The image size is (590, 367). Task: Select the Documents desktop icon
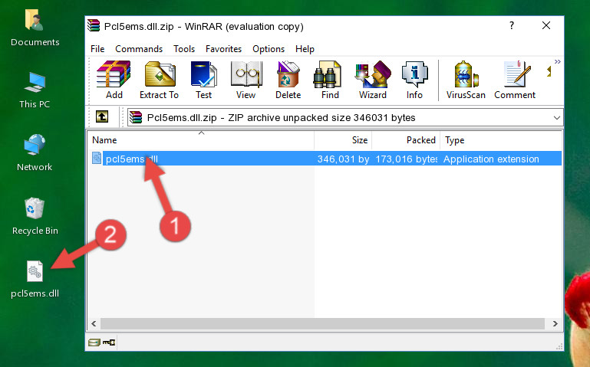(35, 28)
